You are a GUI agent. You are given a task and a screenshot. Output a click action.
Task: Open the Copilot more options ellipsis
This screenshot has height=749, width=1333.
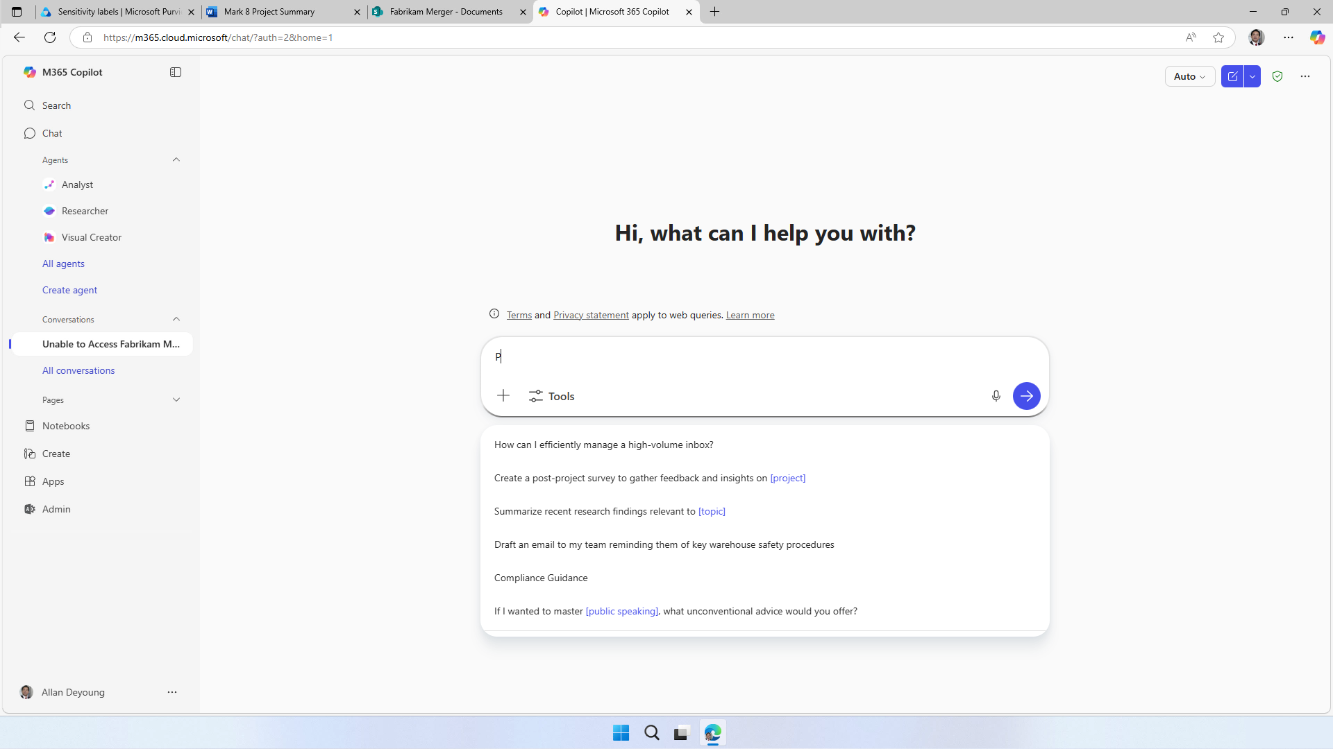tap(1305, 76)
